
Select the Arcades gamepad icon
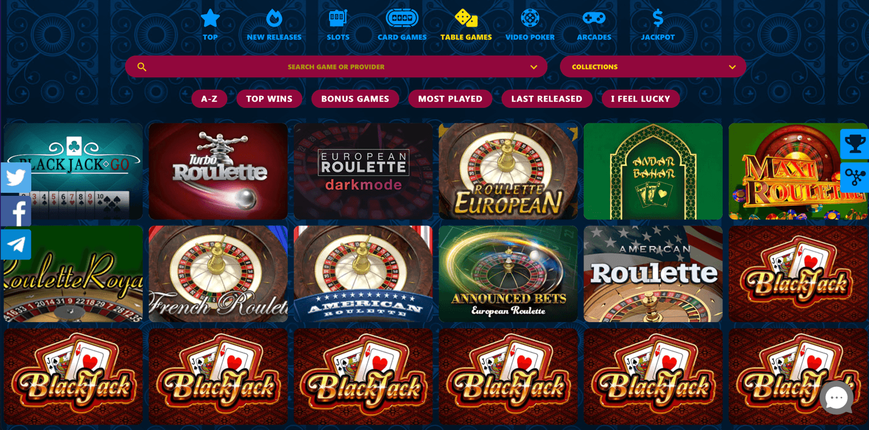pyautogui.click(x=593, y=18)
